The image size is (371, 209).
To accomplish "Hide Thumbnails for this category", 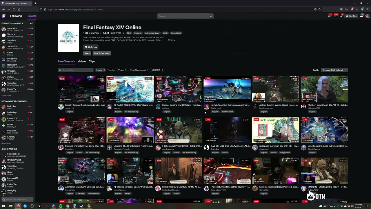I will [x=101, y=53].
